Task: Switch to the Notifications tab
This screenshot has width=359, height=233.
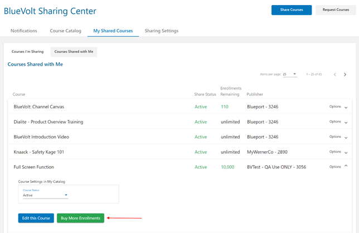Action: coord(24,31)
